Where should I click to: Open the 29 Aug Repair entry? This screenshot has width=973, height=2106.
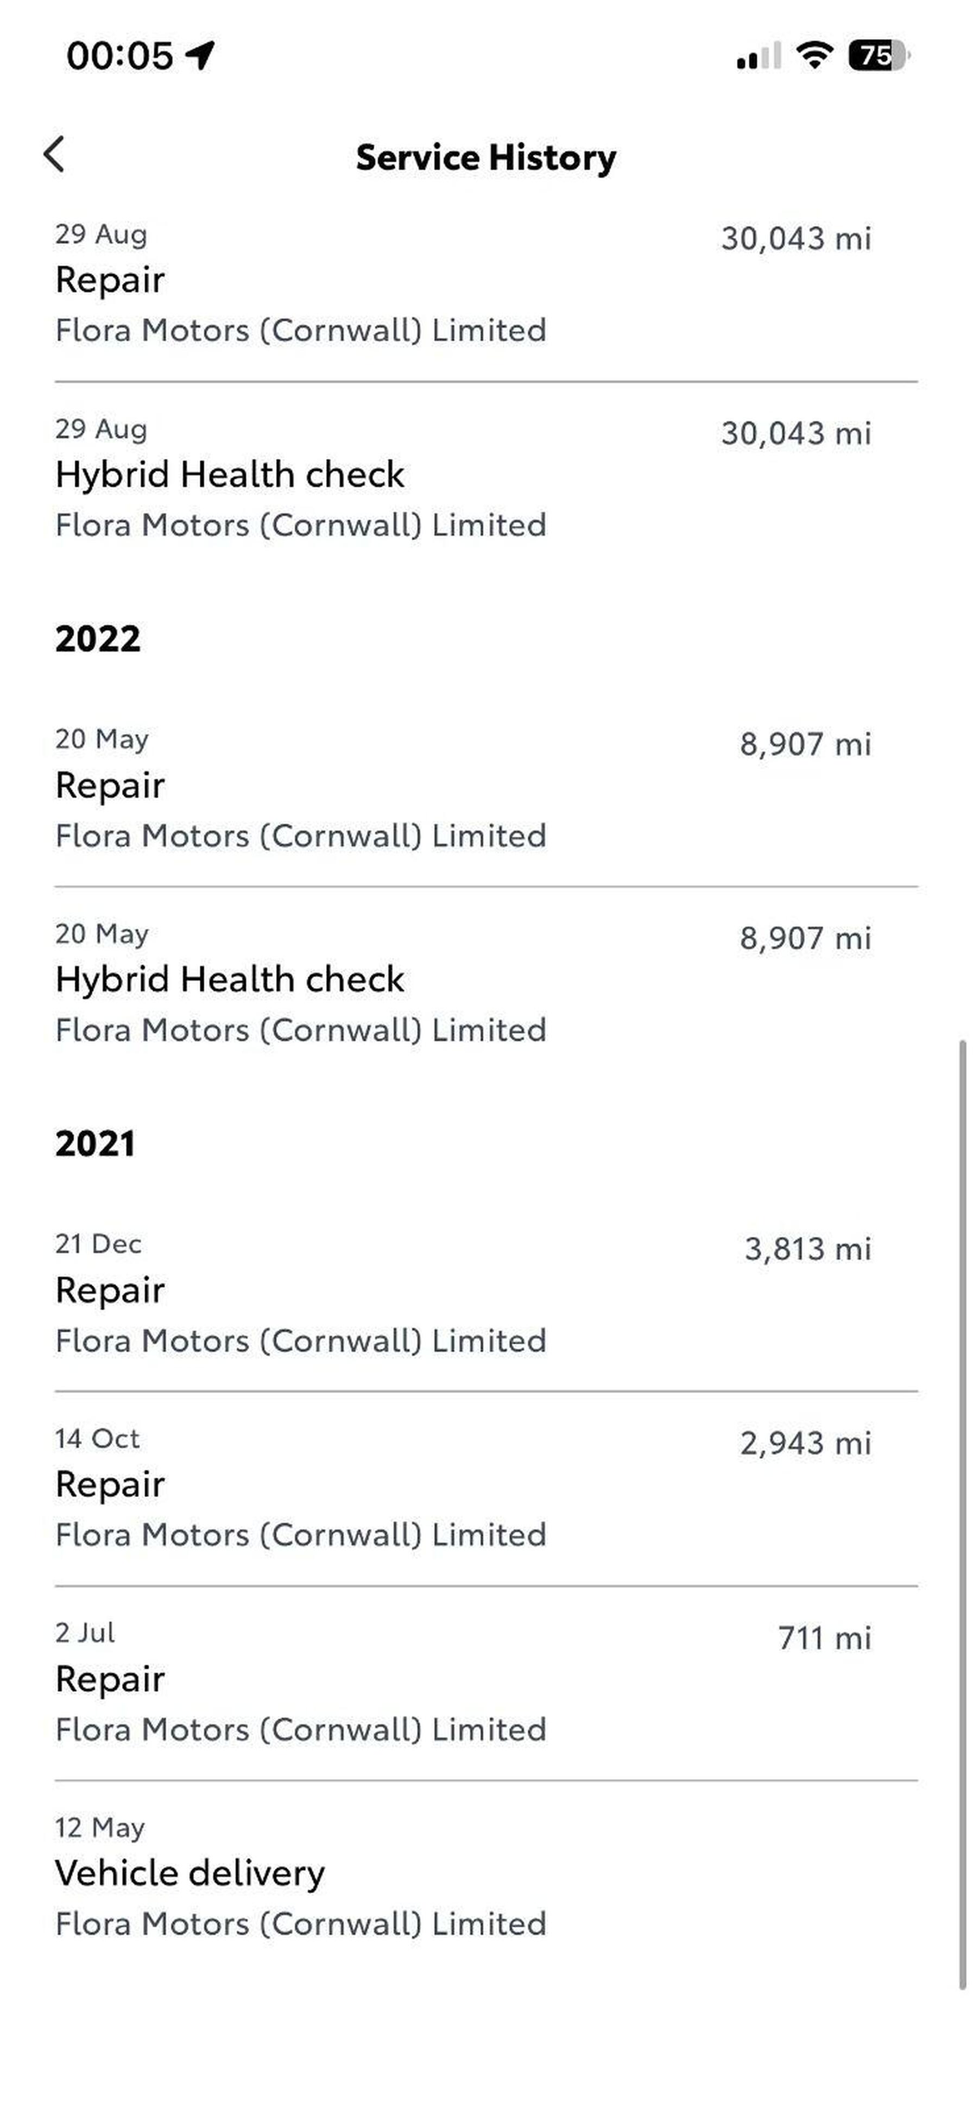pyautogui.click(x=485, y=283)
